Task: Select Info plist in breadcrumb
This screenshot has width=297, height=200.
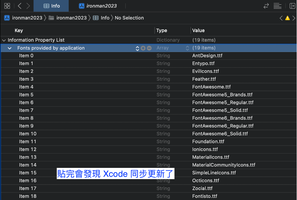Action: point(101,18)
